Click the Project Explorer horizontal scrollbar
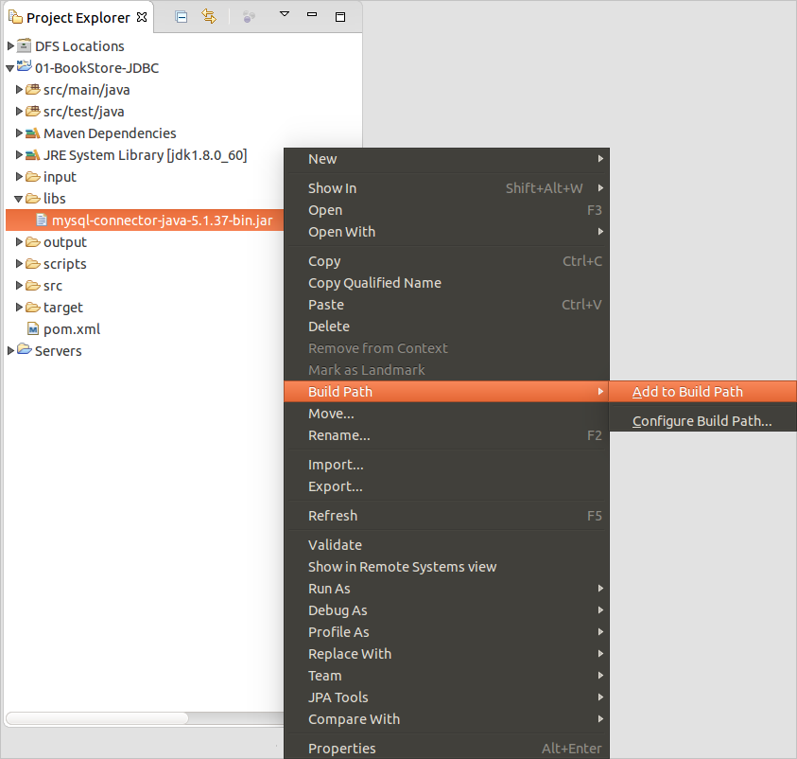The width and height of the screenshot is (797, 759). click(97, 718)
